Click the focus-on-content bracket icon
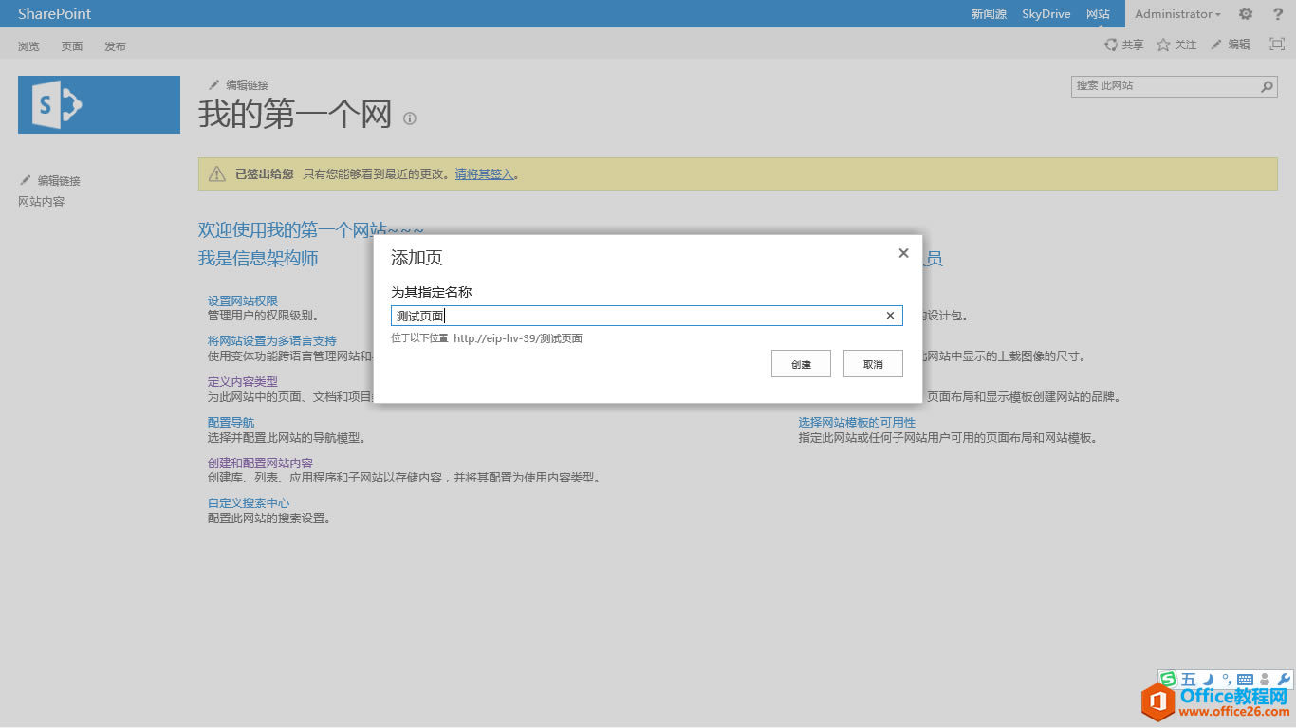Screen dimensions: 1296x728 tap(1276, 44)
